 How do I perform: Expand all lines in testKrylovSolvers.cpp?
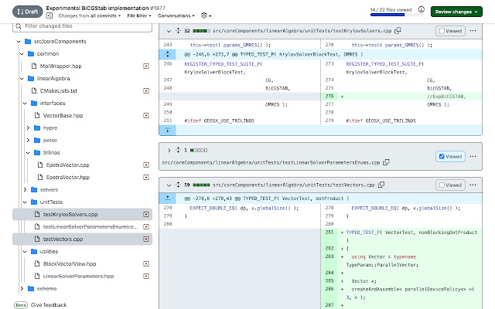(178, 31)
